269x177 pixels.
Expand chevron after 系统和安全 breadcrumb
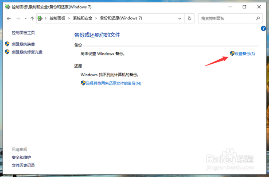tap(96, 18)
